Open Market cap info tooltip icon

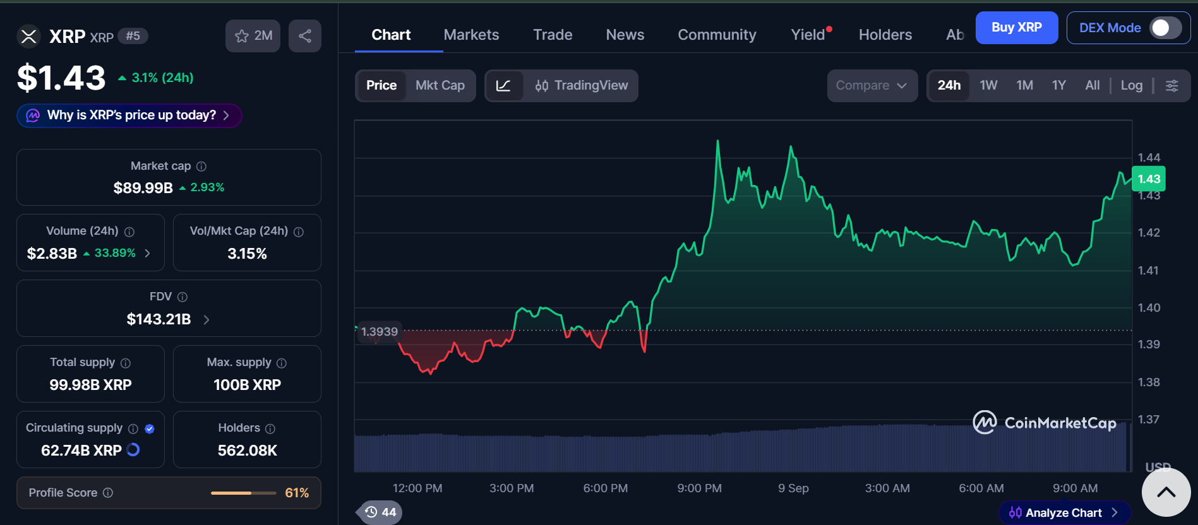[x=201, y=167]
